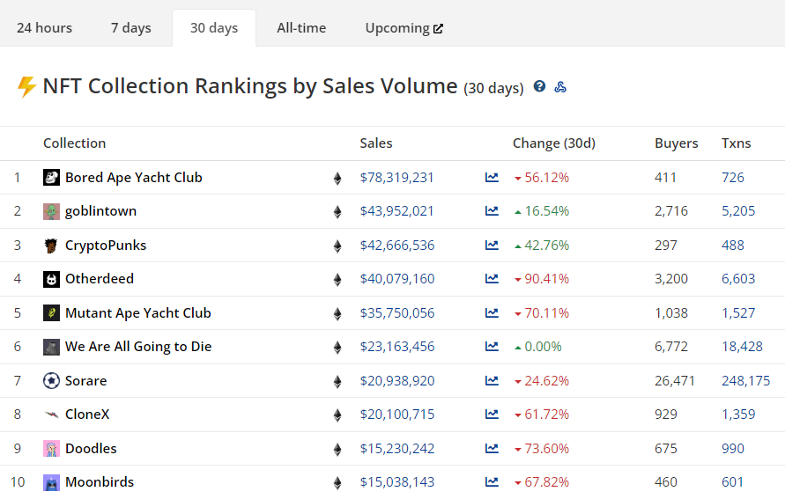Open the sales chart icon for goblintown
Viewport: 785px width, 499px height.
tap(492, 211)
